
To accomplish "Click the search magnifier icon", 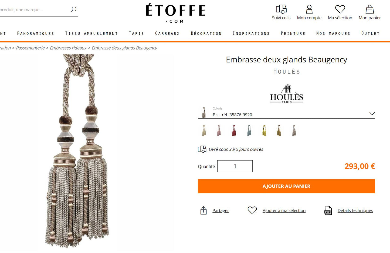I will coord(73,9).
